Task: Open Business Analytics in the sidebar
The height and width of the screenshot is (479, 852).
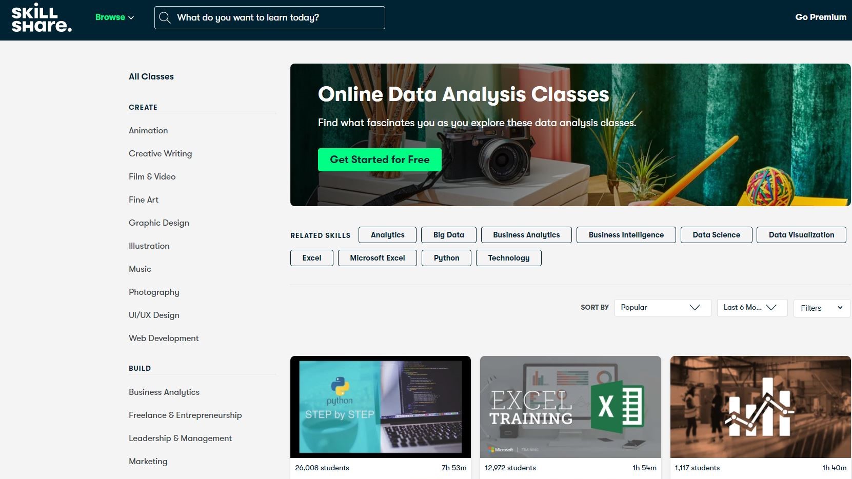Action: click(164, 392)
